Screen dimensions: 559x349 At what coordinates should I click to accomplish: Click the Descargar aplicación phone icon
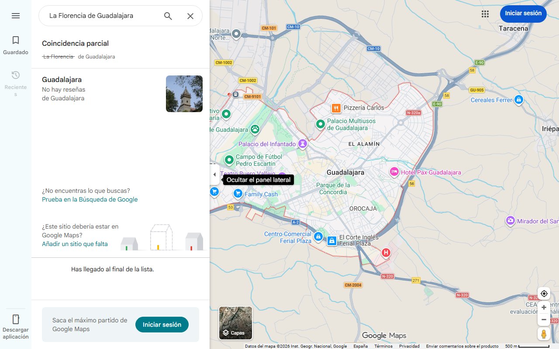15,319
